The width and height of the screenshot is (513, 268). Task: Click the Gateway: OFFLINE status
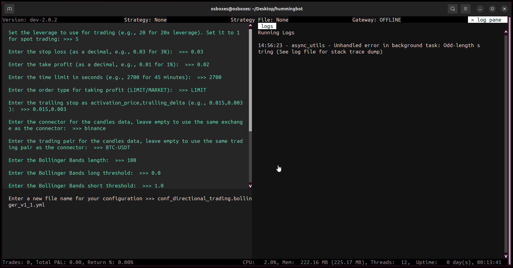(x=376, y=20)
